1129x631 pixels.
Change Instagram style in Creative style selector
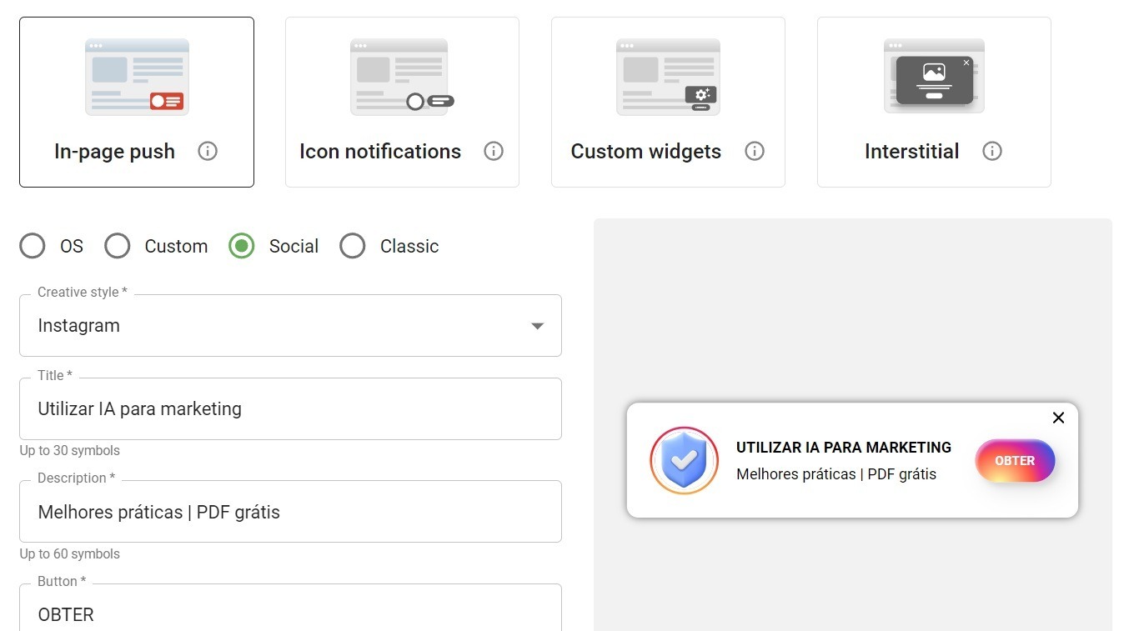(290, 325)
